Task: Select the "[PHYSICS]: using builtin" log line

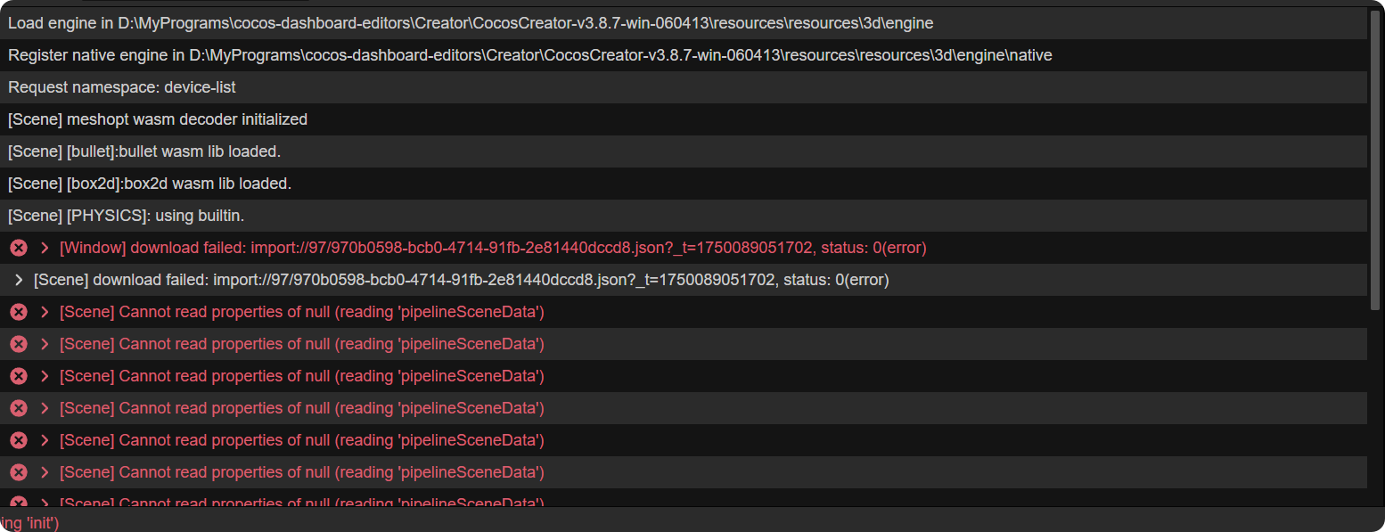Action: [126, 216]
